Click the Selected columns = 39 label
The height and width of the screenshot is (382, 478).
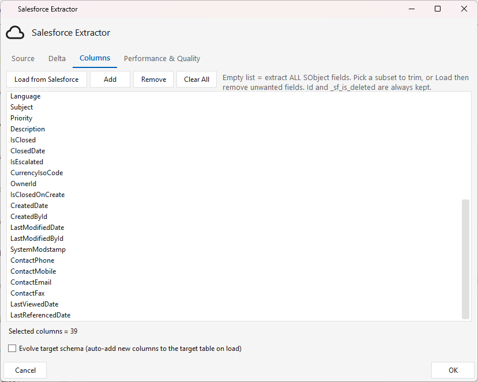point(43,331)
